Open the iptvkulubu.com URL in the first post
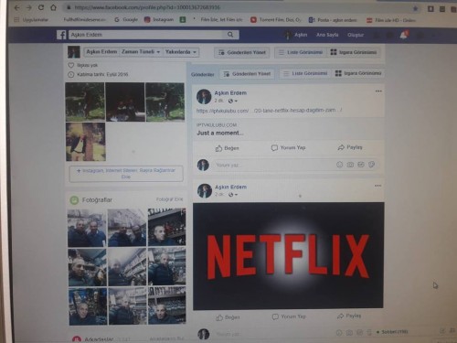Viewport: 457px width, 343px height. tap(269, 111)
